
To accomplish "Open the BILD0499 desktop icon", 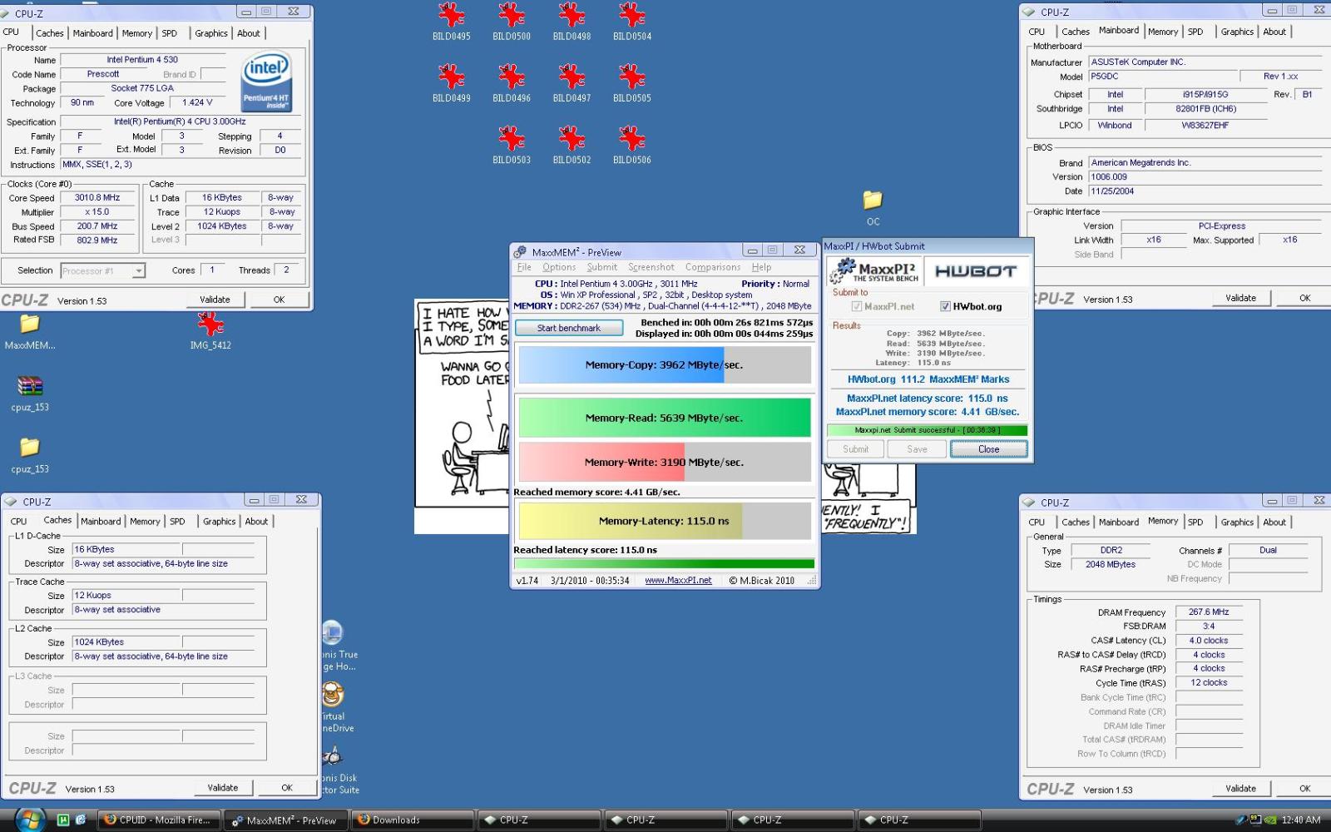I will [451, 83].
